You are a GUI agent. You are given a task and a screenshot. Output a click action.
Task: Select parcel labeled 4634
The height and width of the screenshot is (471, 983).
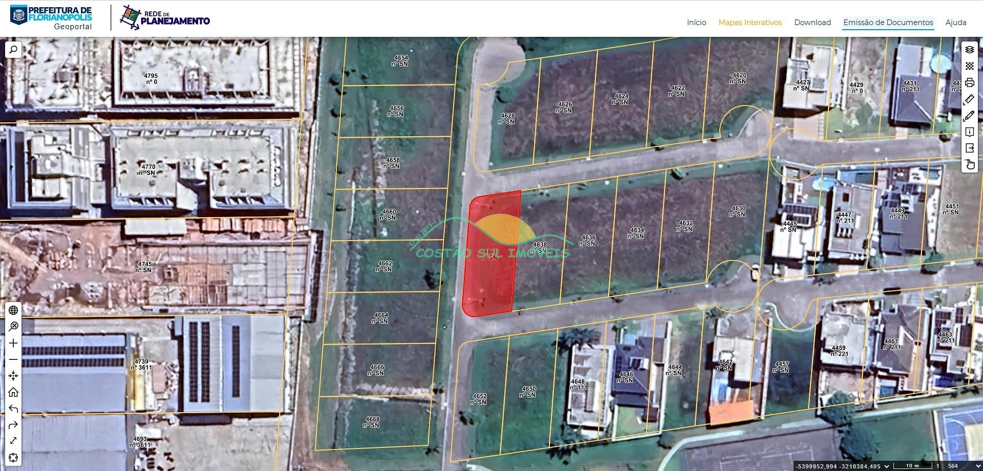point(636,233)
